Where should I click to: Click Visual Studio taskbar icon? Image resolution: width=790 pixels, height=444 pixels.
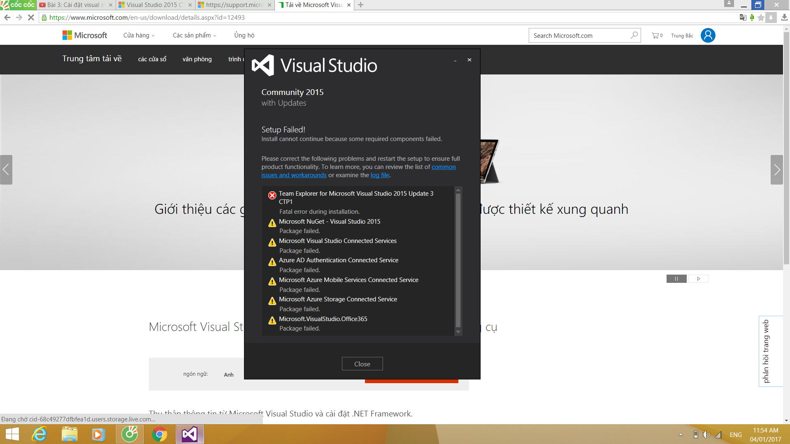190,435
